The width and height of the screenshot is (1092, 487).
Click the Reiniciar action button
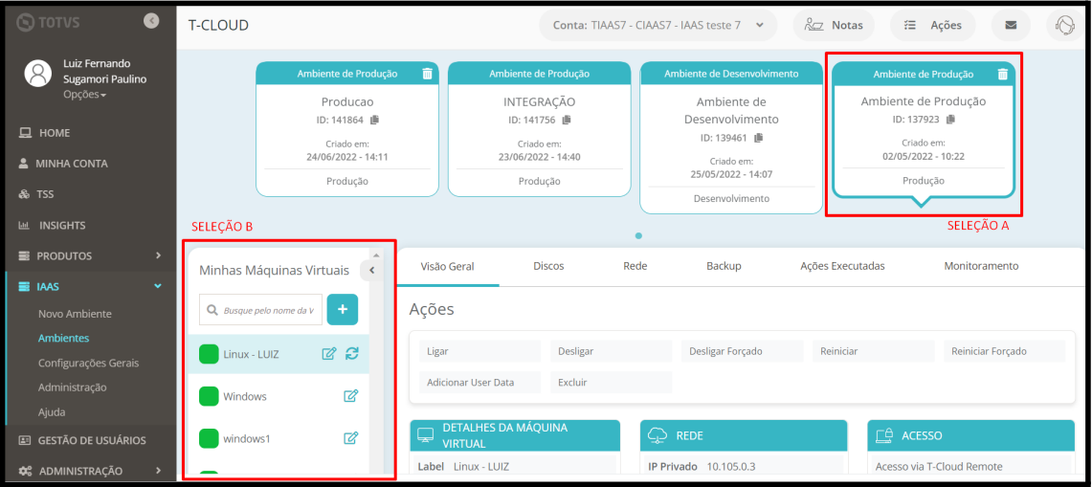tap(874, 351)
